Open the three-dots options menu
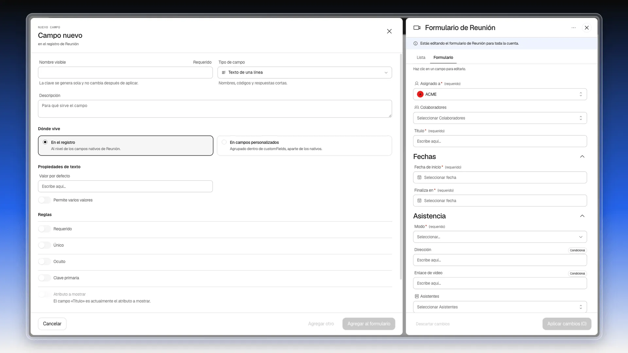Viewport: 628px width, 353px height. 573,28
